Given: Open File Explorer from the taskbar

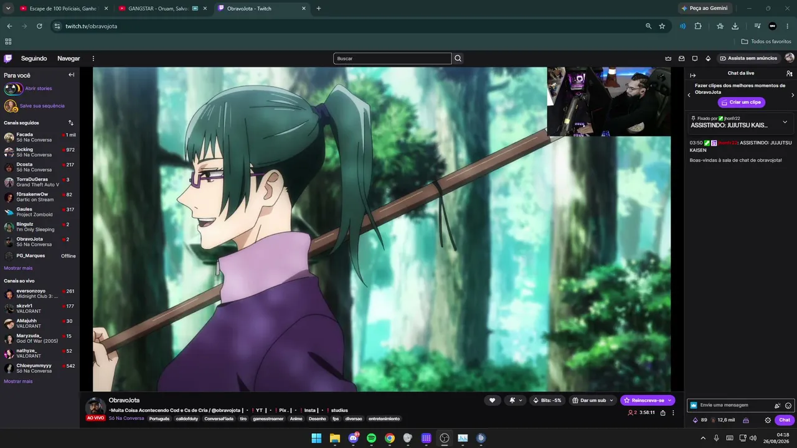Looking at the screenshot, I should pos(335,438).
